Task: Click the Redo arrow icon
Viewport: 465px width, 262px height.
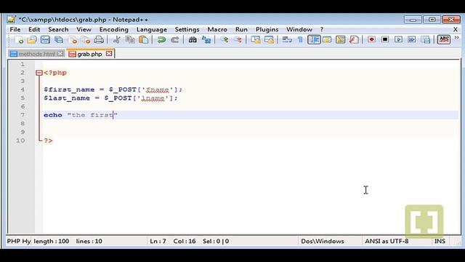Action: pyautogui.click(x=174, y=40)
